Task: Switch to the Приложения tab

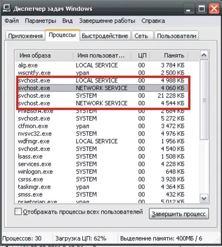Action: [25, 36]
